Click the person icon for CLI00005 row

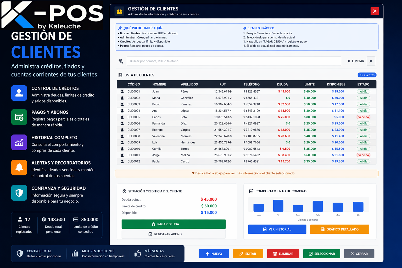click(x=122, y=117)
